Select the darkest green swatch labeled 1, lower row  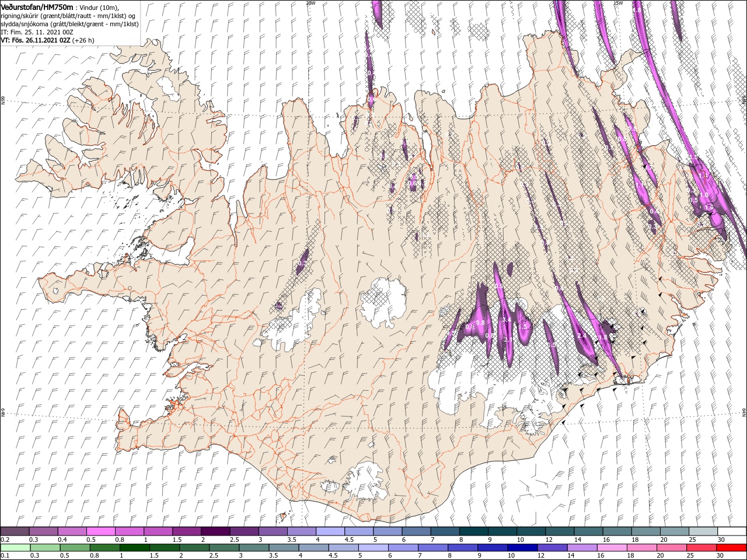click(134, 548)
